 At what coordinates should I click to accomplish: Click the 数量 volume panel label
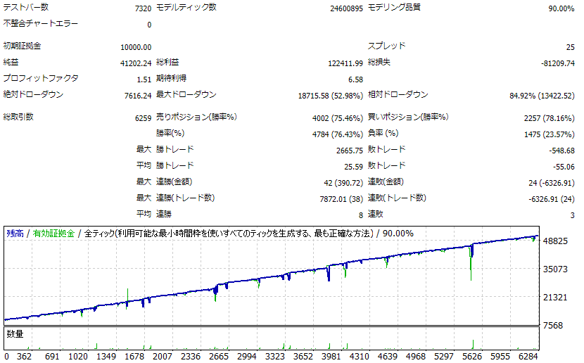point(15,333)
